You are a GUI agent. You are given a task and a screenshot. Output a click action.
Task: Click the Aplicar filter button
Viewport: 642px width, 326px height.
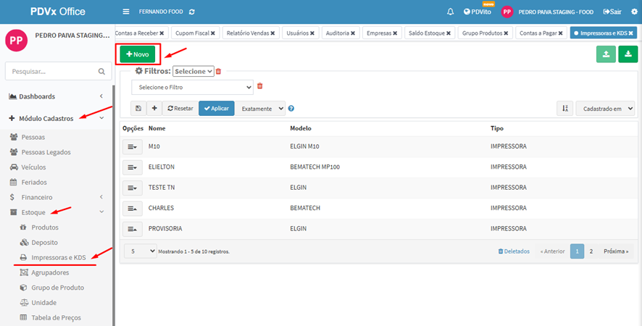(216, 108)
